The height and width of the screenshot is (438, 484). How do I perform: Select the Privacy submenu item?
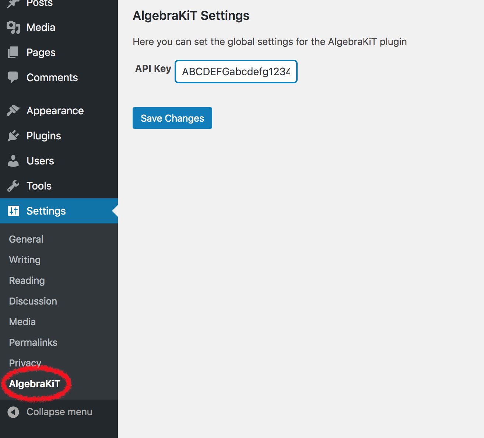tap(25, 363)
